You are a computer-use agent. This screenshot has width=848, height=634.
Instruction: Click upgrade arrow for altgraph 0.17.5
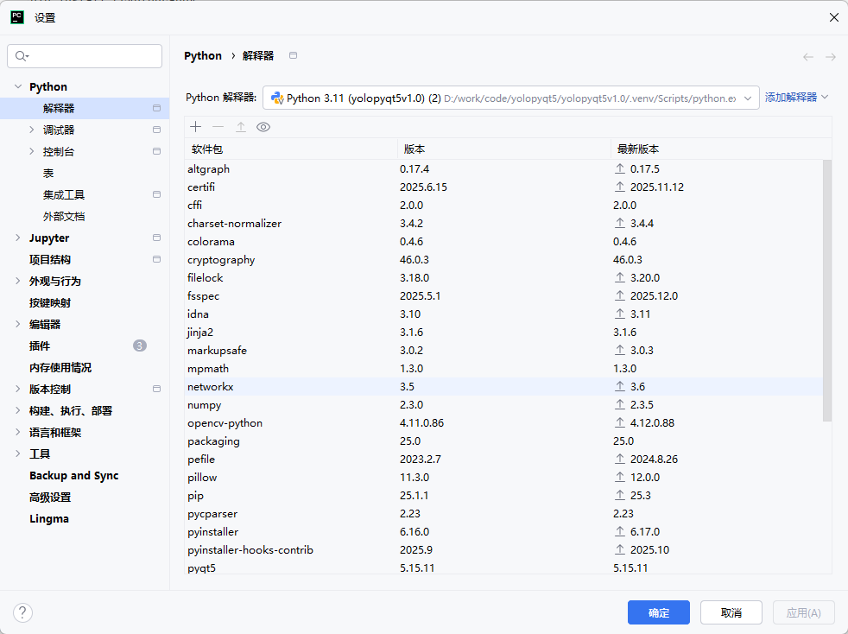tap(620, 168)
